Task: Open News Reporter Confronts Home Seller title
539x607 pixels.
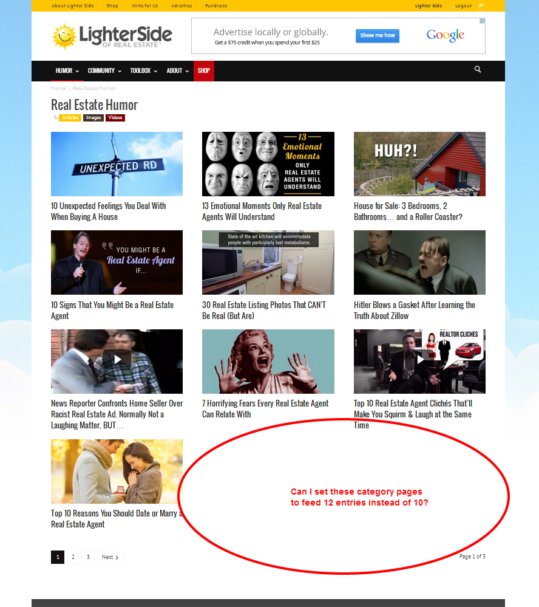Action: pos(117,414)
